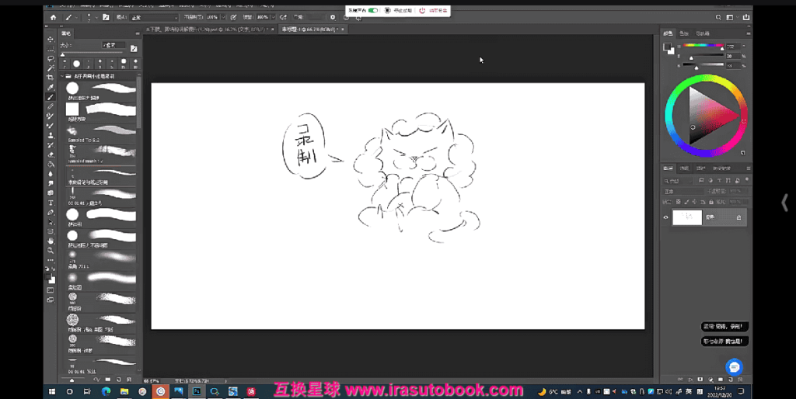This screenshot has height=399, width=796.
Task: Click the red end-recording button in top bar
Action: pyautogui.click(x=433, y=10)
